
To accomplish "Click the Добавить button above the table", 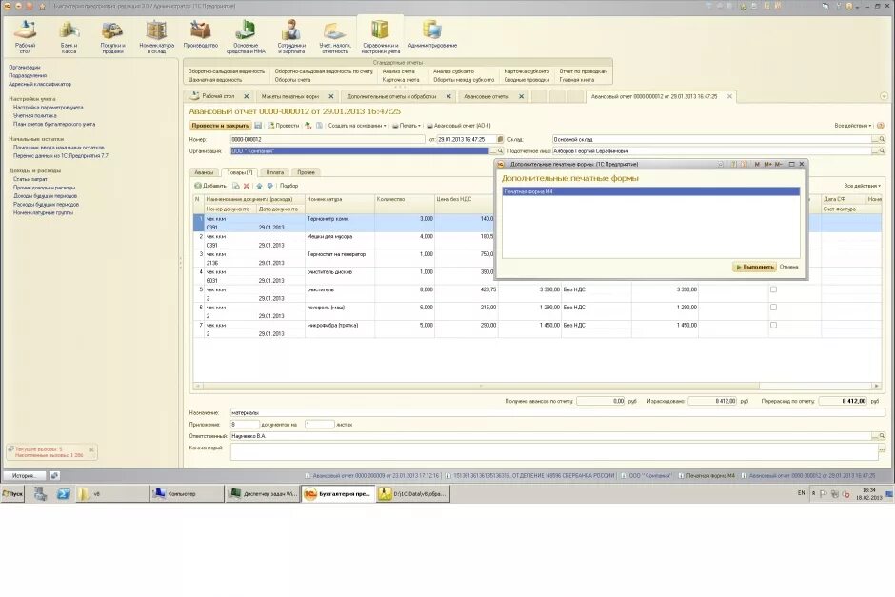I will (210, 186).
